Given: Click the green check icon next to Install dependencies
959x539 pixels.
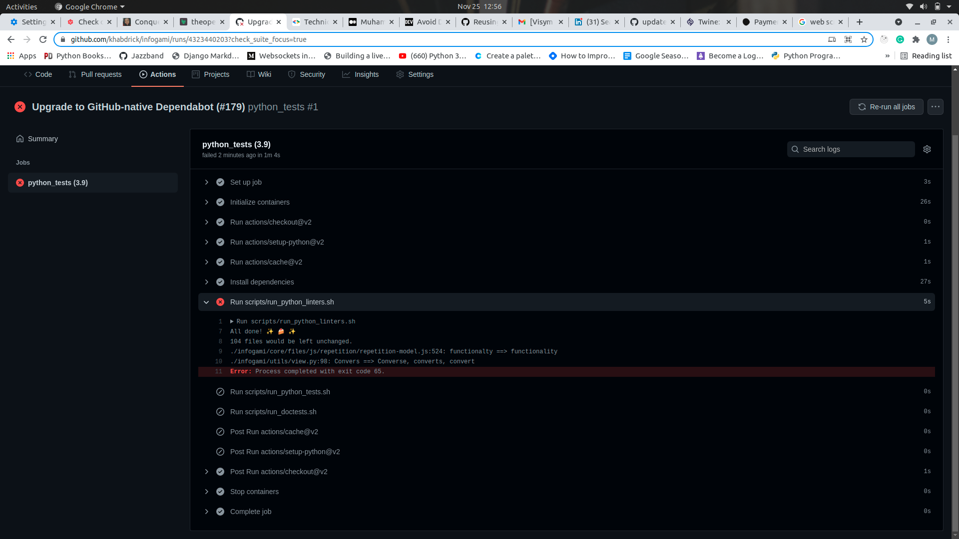Looking at the screenshot, I should (220, 282).
